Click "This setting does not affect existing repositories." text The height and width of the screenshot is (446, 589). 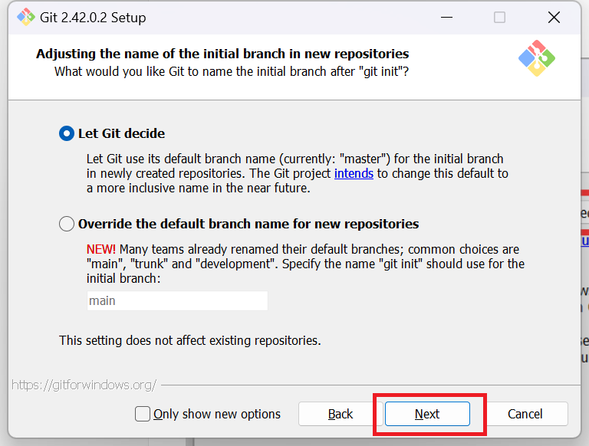tap(190, 340)
